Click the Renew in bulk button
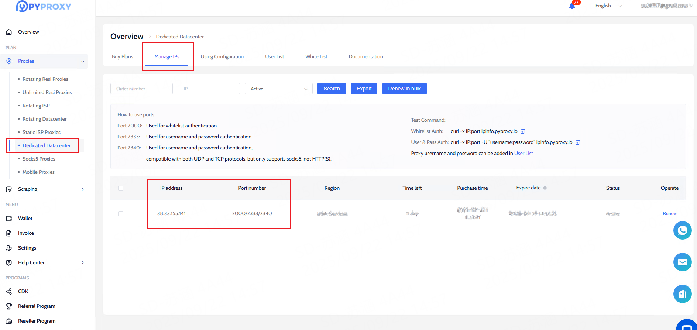697x330 pixels. (404, 89)
